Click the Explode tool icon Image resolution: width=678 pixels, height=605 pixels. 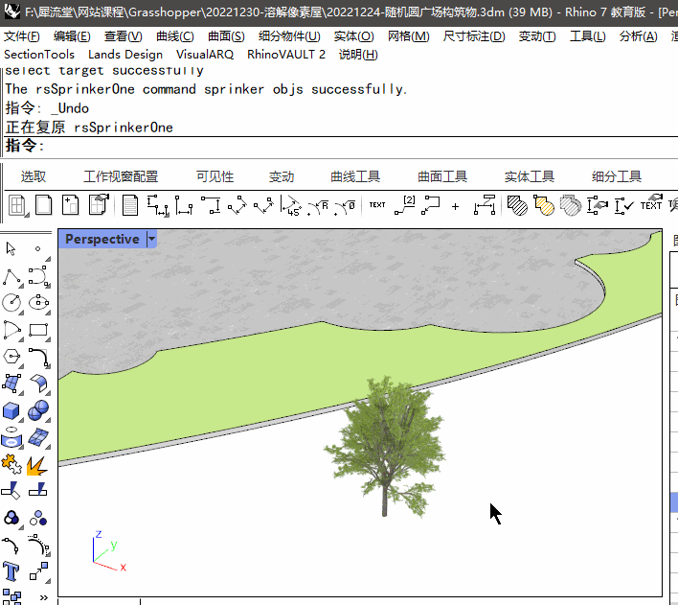(x=38, y=465)
